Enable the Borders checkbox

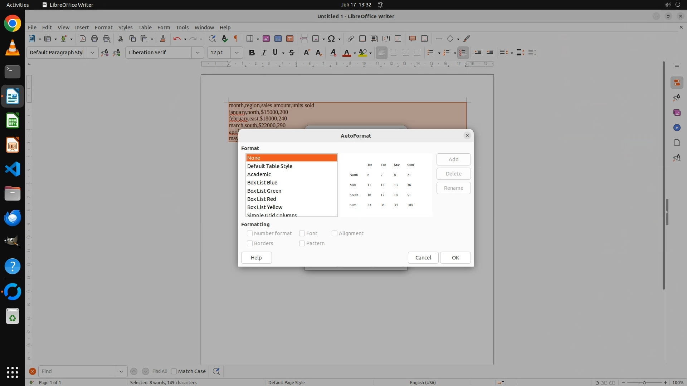(x=250, y=243)
